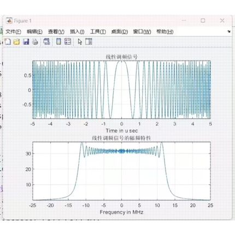Select the 30 y-axis tick label
Screen dimensions: 235x235
point(28,154)
